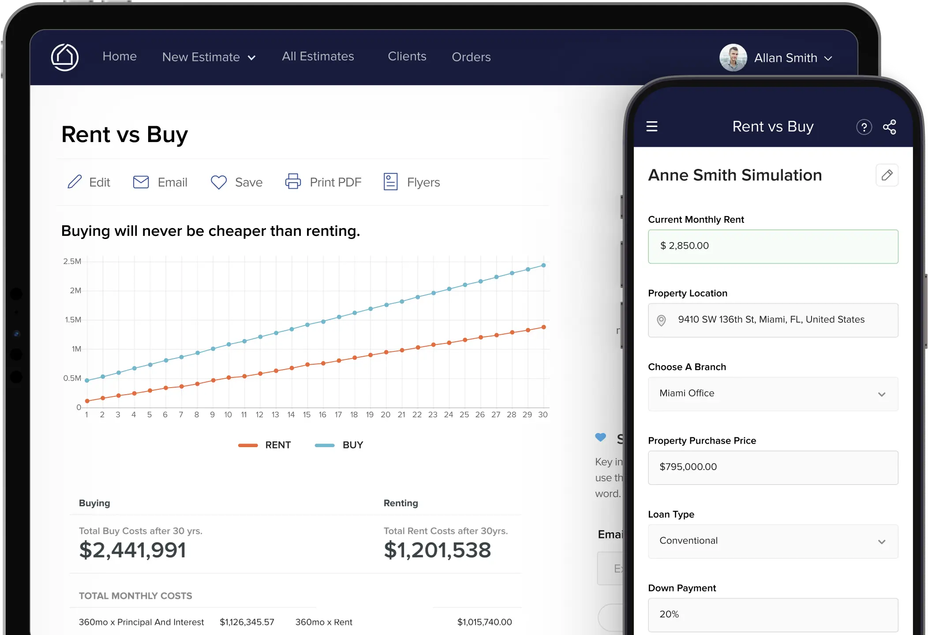Viewport: 928px width, 635px height.
Task: Click the 360mo x Rent row label
Action: coord(324,622)
